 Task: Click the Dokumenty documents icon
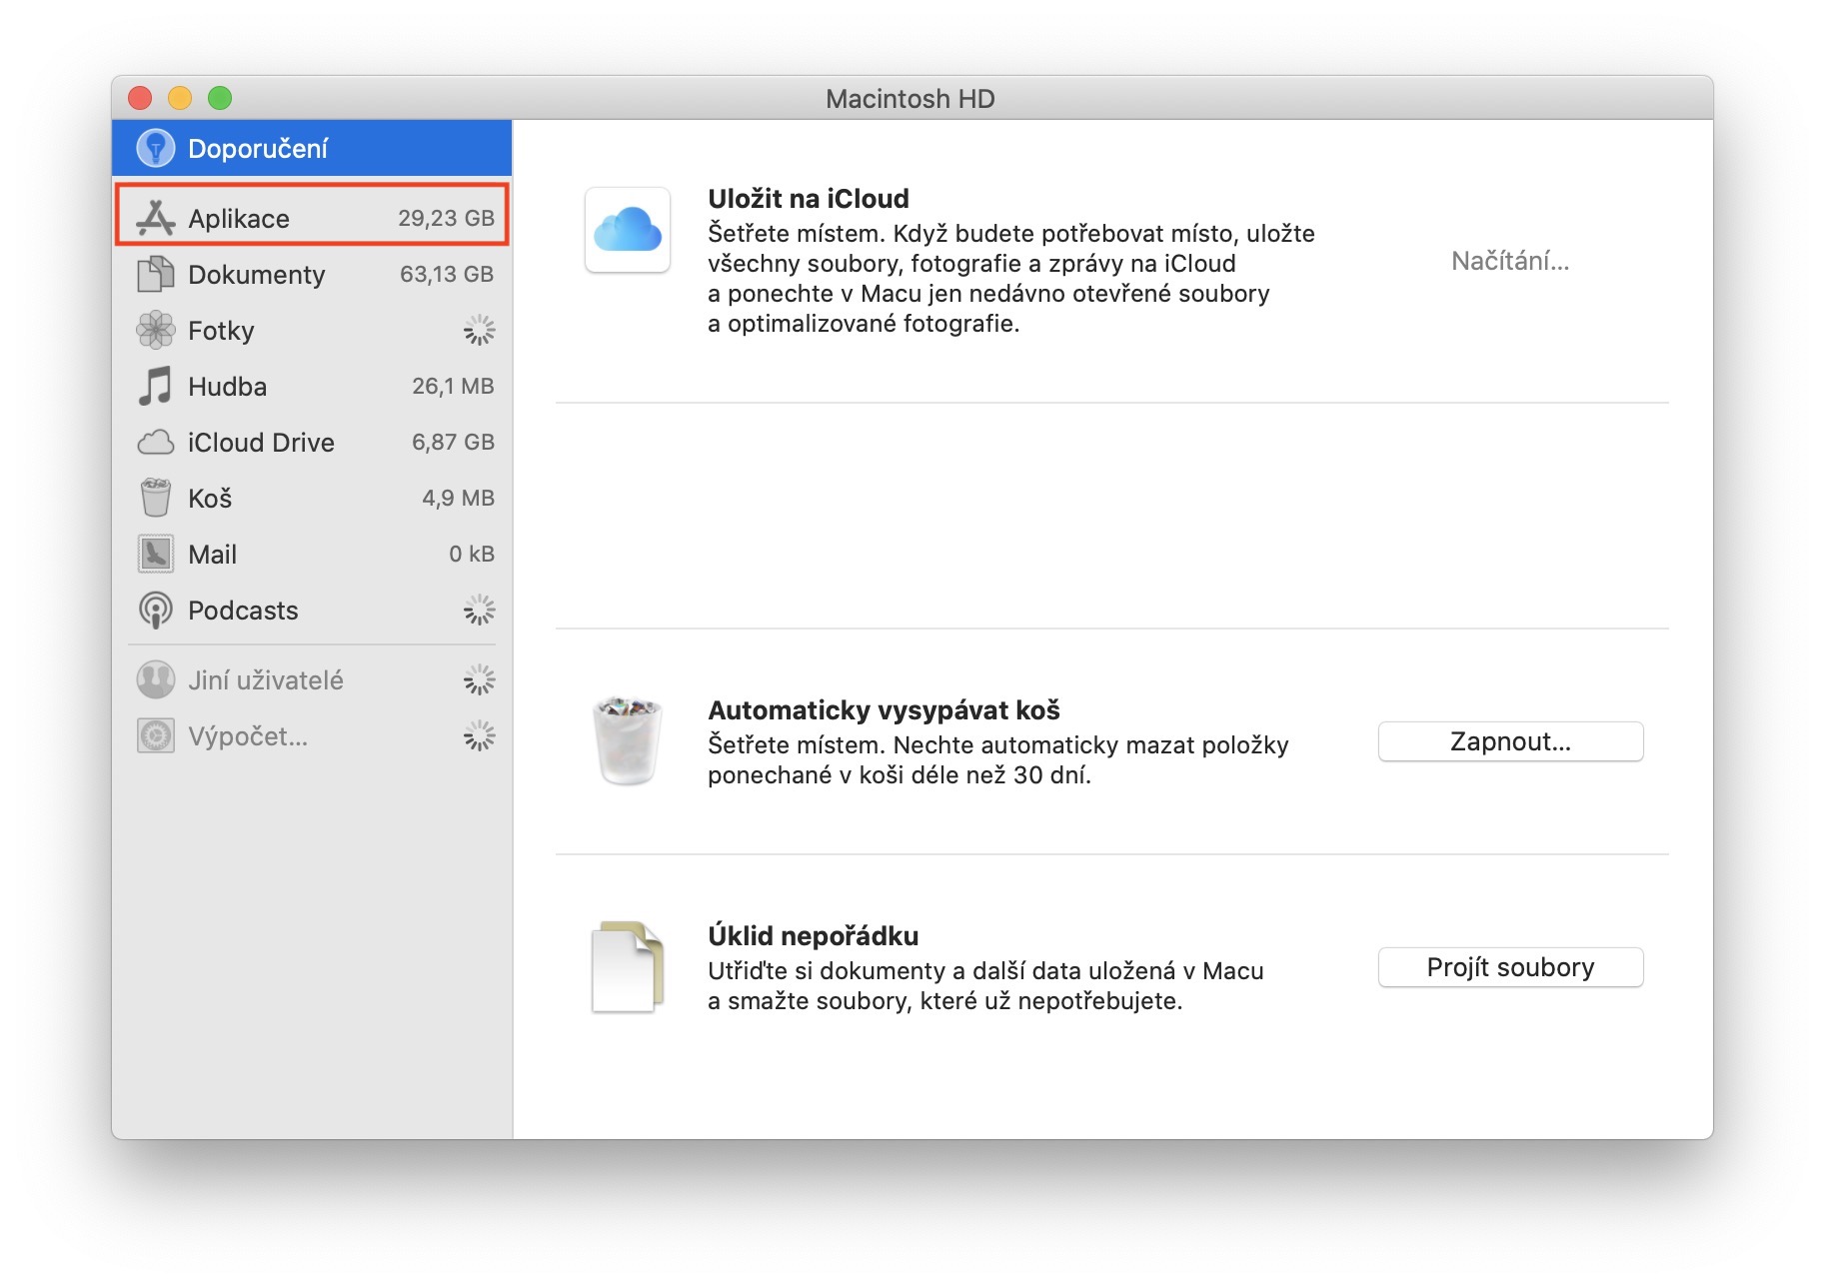click(155, 274)
